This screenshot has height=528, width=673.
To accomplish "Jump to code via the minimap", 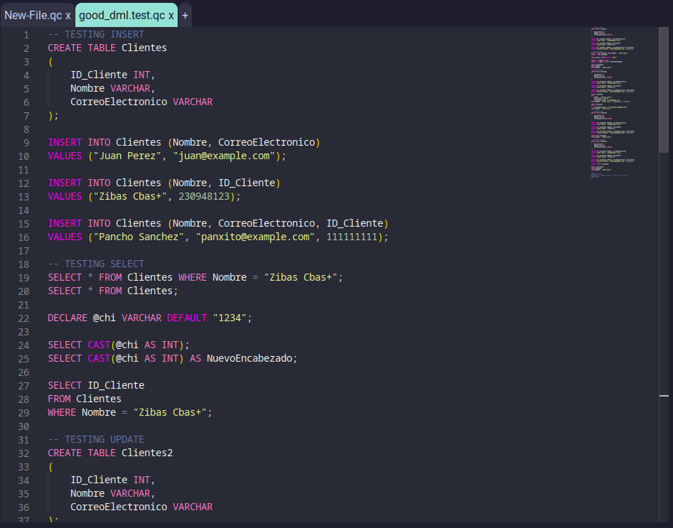I will pos(612,103).
